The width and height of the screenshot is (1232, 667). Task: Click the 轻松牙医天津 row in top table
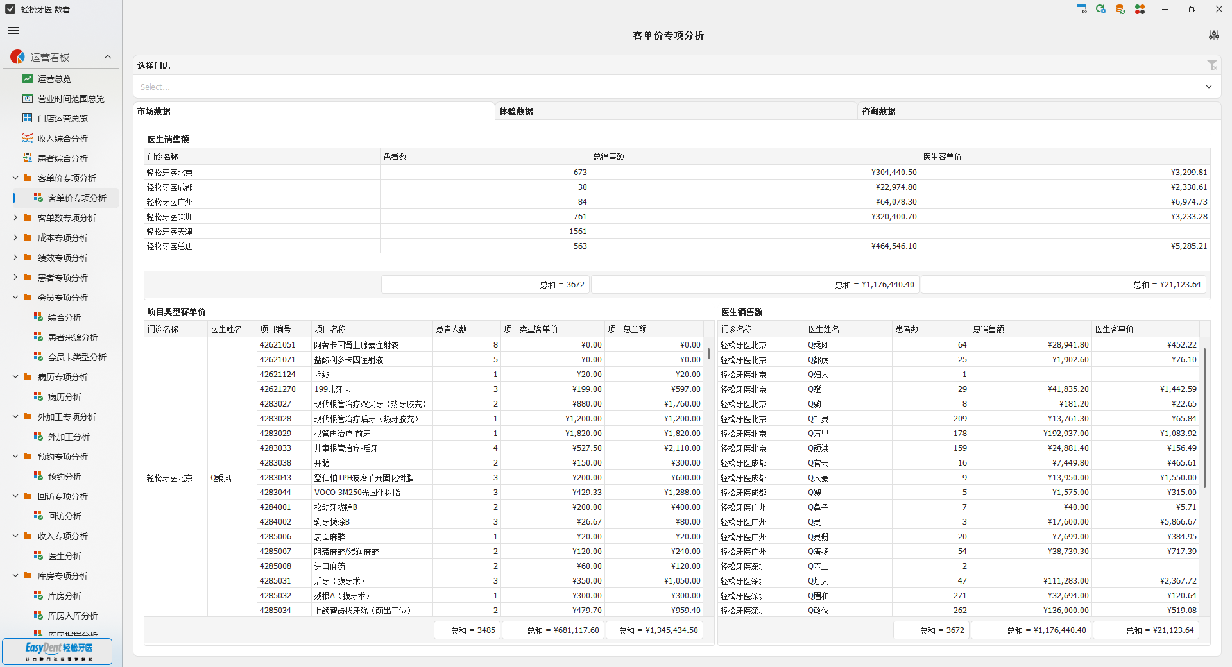(x=677, y=231)
